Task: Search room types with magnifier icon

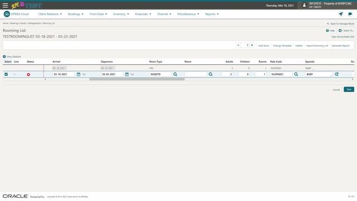Action: (175, 74)
